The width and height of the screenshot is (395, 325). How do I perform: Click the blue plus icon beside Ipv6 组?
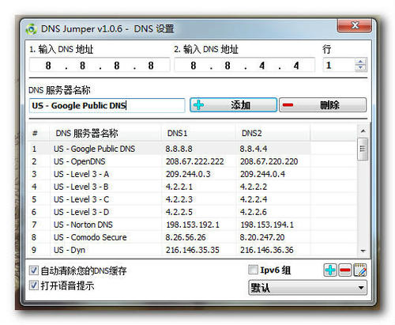[x=330, y=270]
